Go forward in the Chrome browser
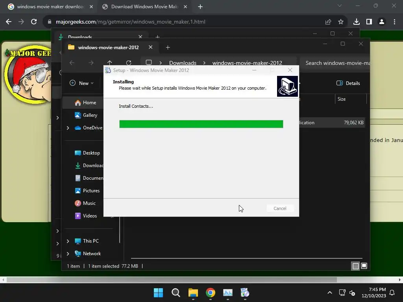The width and height of the screenshot is (403, 302). [x=21, y=22]
